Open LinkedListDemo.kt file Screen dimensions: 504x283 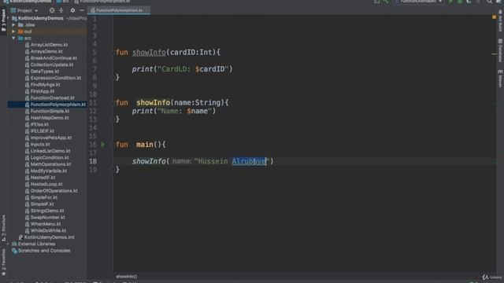(x=50, y=151)
